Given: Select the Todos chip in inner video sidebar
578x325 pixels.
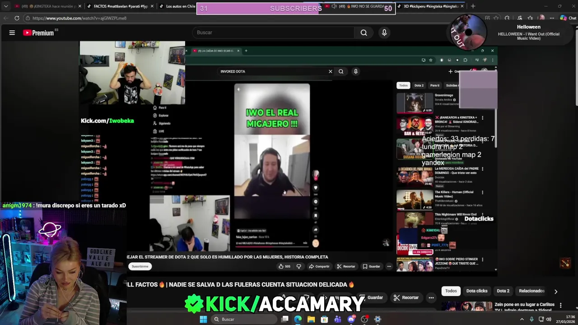Looking at the screenshot, I should click(x=403, y=85).
